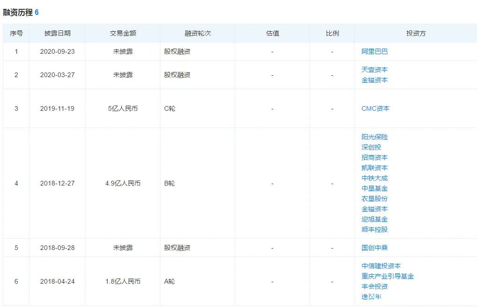Select the date 2019-11-19
This screenshot has width=477, height=307.
point(57,109)
